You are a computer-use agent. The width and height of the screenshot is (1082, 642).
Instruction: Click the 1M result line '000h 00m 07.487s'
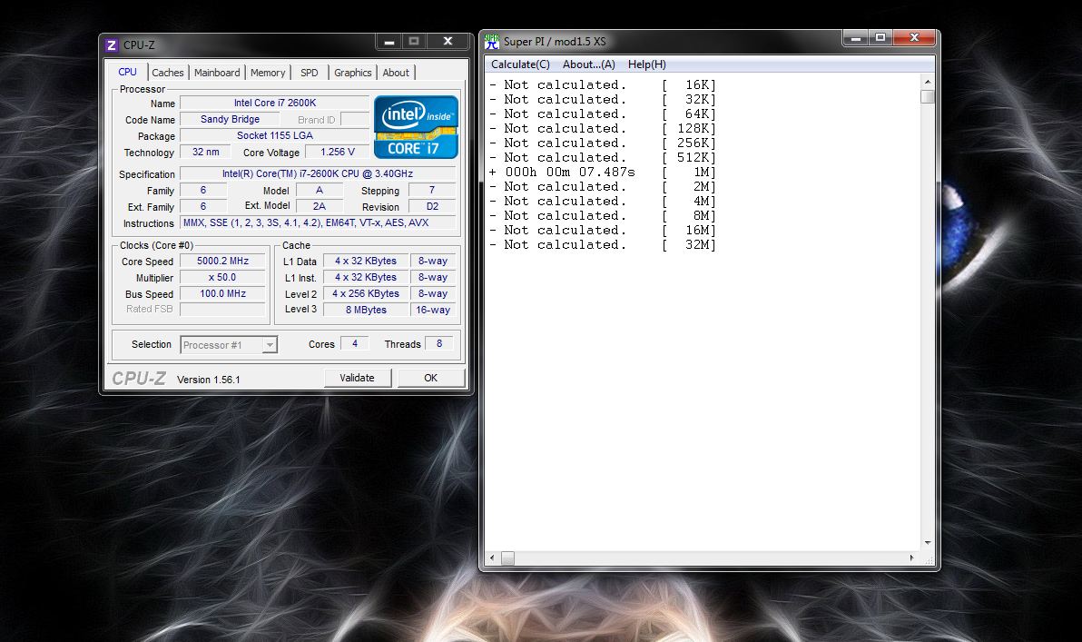click(603, 172)
